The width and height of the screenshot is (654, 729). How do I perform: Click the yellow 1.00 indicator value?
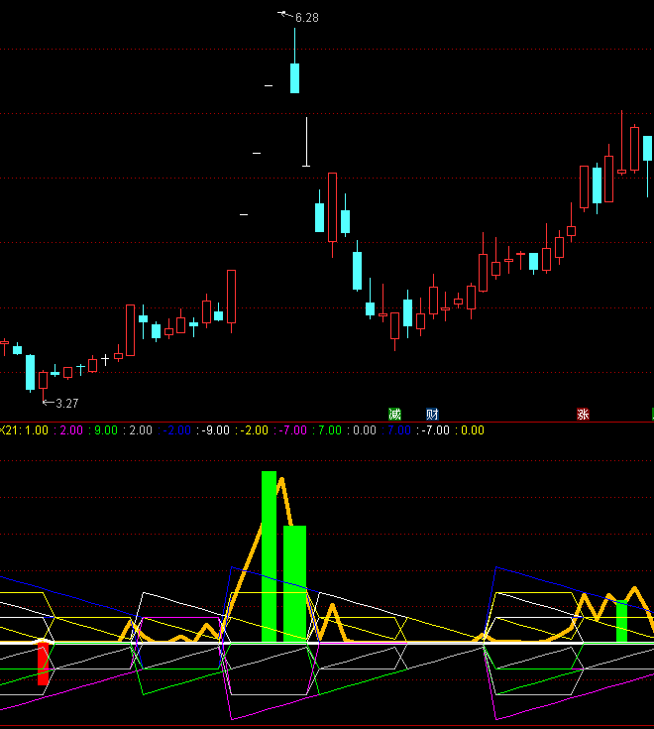pos(37,430)
